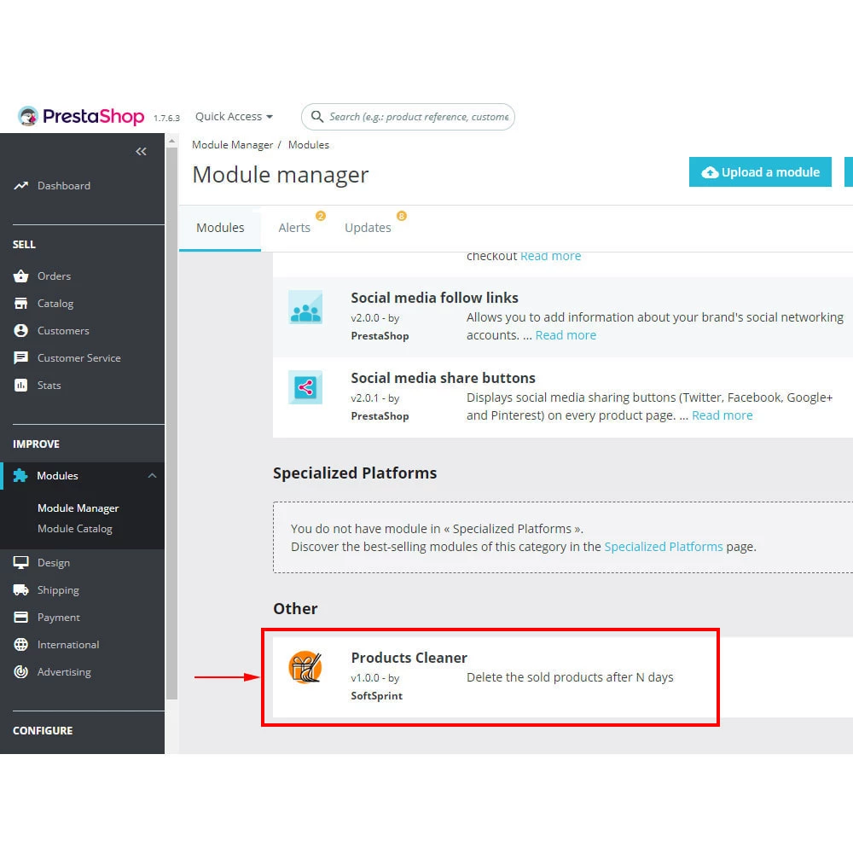Click the PrestaShop logo
The height and width of the screenshot is (853, 853).
pyautogui.click(x=81, y=117)
